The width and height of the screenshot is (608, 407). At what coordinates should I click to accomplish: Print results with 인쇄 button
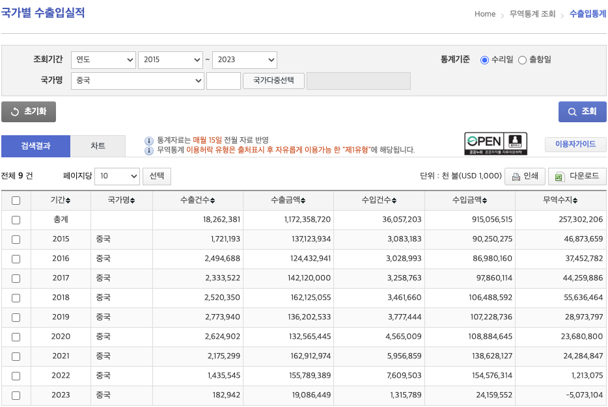point(525,176)
